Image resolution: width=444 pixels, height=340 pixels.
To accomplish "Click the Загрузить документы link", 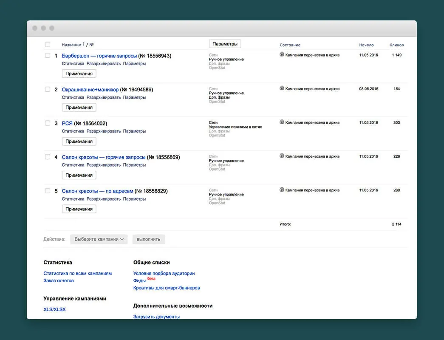I will tap(156, 317).
